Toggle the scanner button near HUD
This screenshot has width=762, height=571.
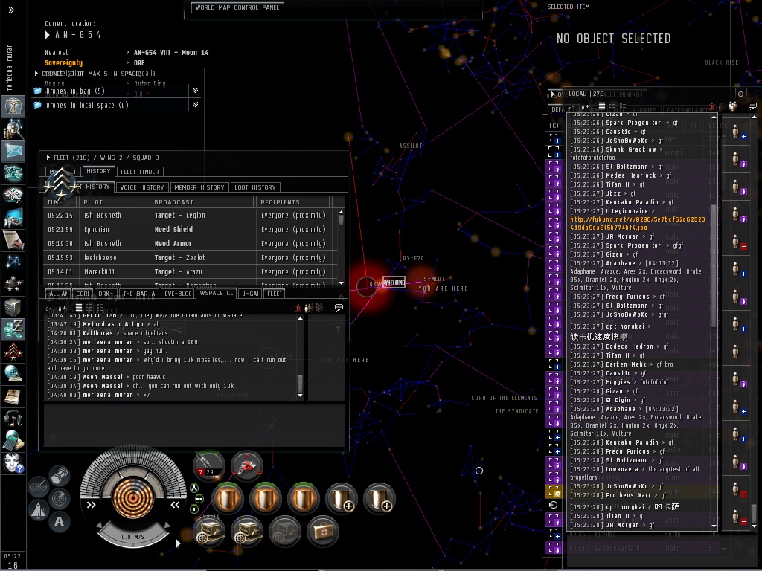[x=59, y=497]
